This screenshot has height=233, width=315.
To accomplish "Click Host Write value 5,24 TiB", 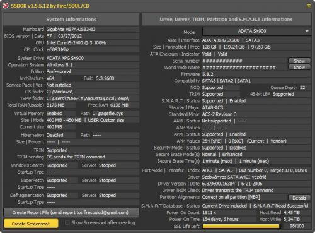I will (292, 219).
